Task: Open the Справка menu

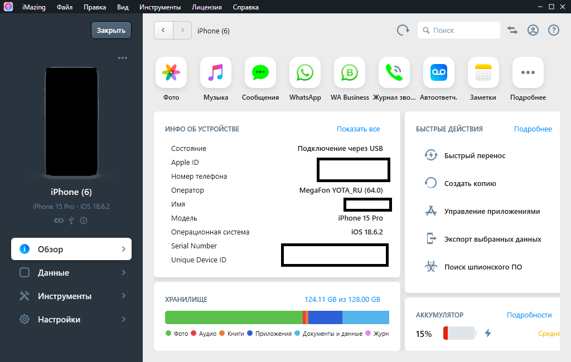Action: coord(245,7)
